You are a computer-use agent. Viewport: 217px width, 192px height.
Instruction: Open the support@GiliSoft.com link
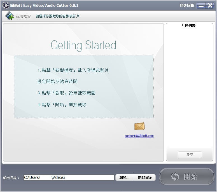point(139,136)
